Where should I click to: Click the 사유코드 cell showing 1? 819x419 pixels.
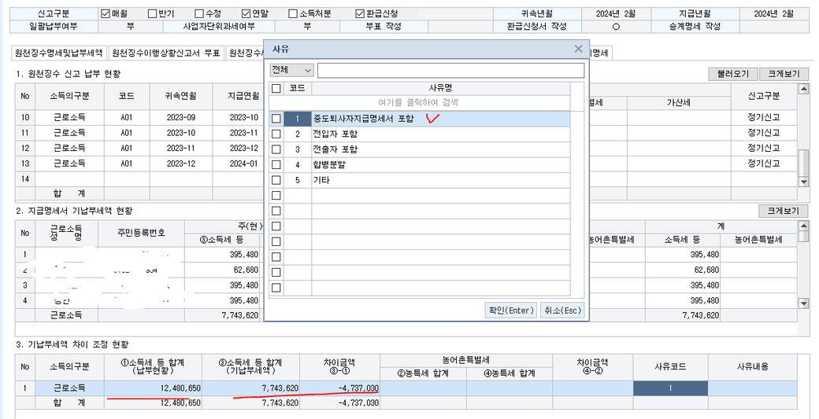point(669,388)
